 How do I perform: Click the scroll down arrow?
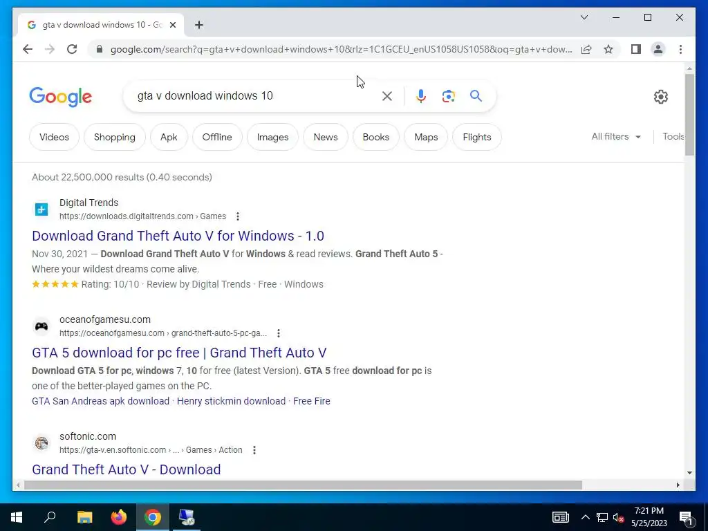click(689, 473)
